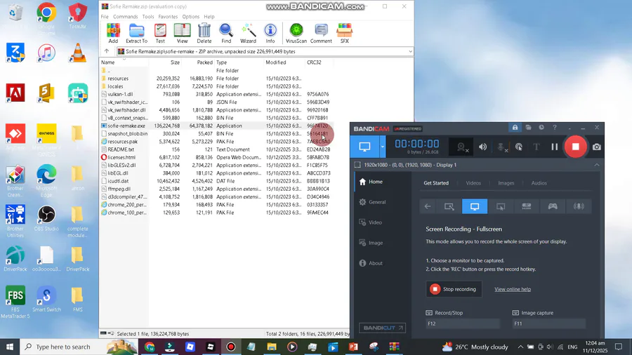Open WinRAR Commands menu

point(126,17)
